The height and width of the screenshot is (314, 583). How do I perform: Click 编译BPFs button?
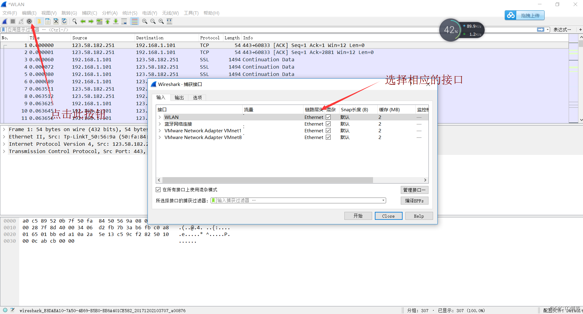414,201
